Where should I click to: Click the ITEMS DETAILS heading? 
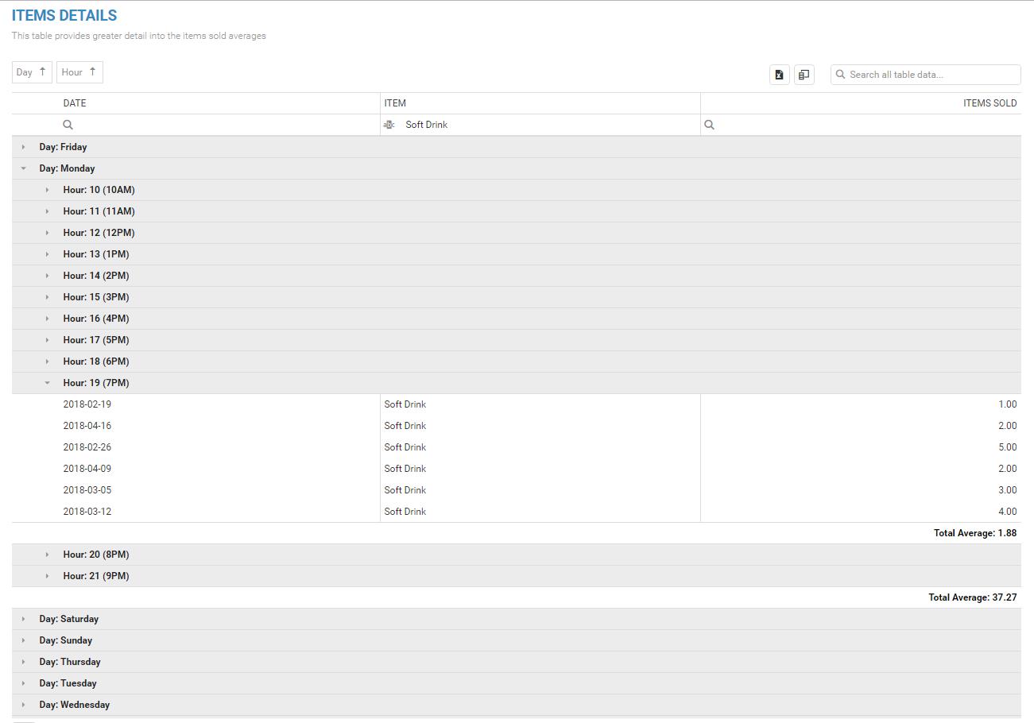[x=64, y=16]
